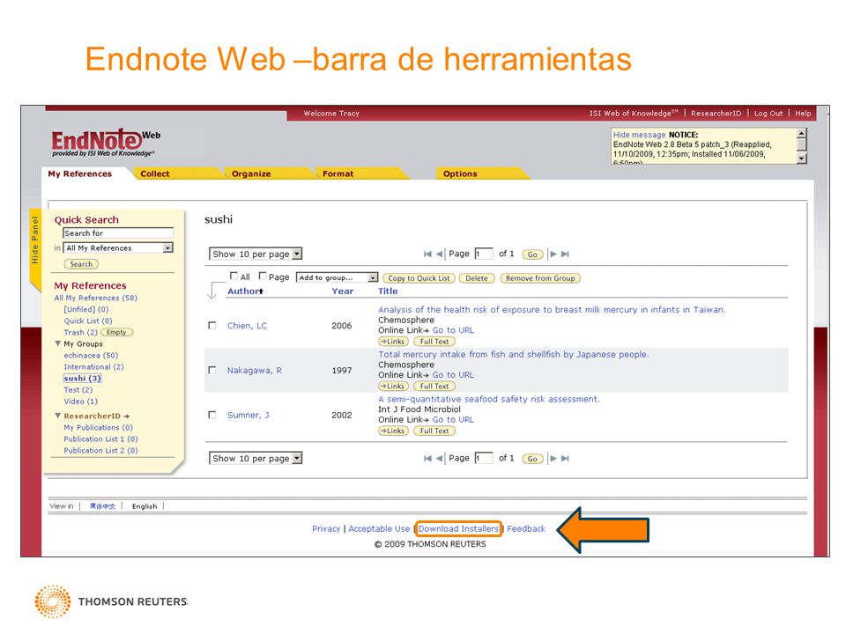The height and width of the screenshot is (634, 846).
Task: Click Log Out in top bar
Action: tap(768, 114)
